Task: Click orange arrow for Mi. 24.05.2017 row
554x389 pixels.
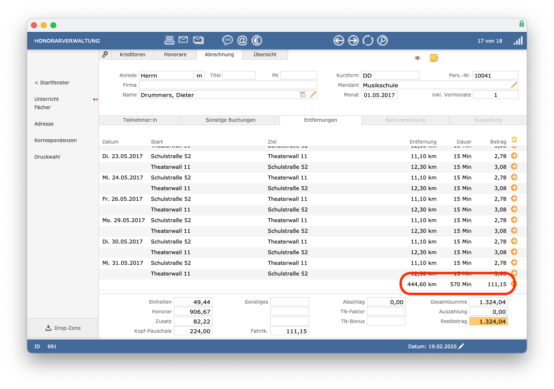Action: [x=514, y=177]
